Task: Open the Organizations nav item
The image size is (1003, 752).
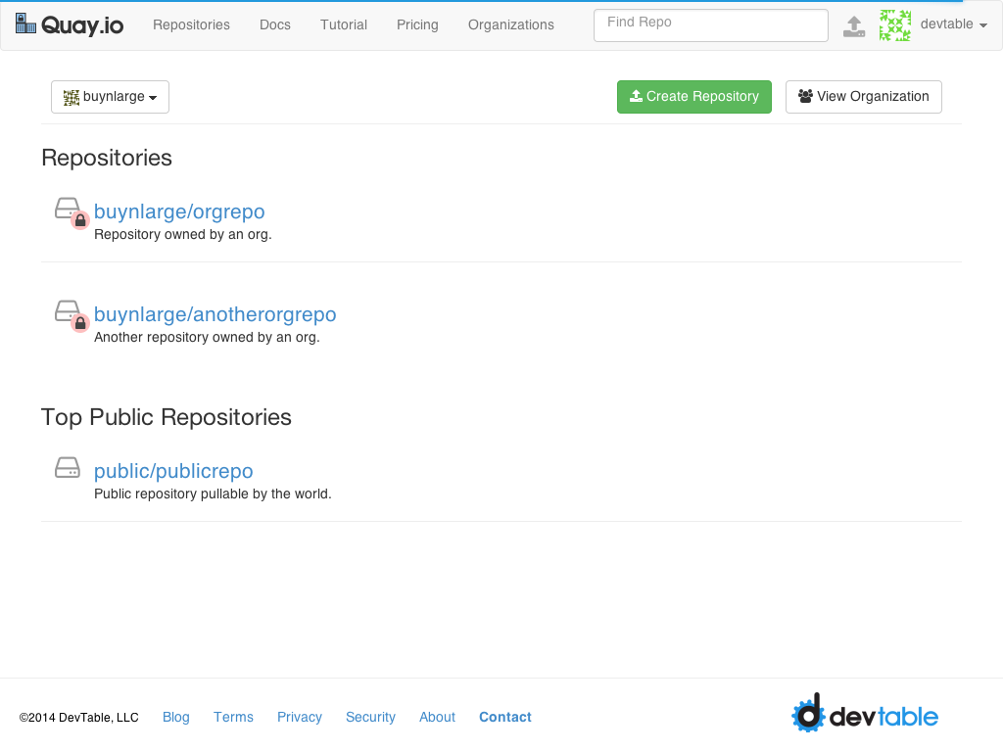Action: click(511, 24)
